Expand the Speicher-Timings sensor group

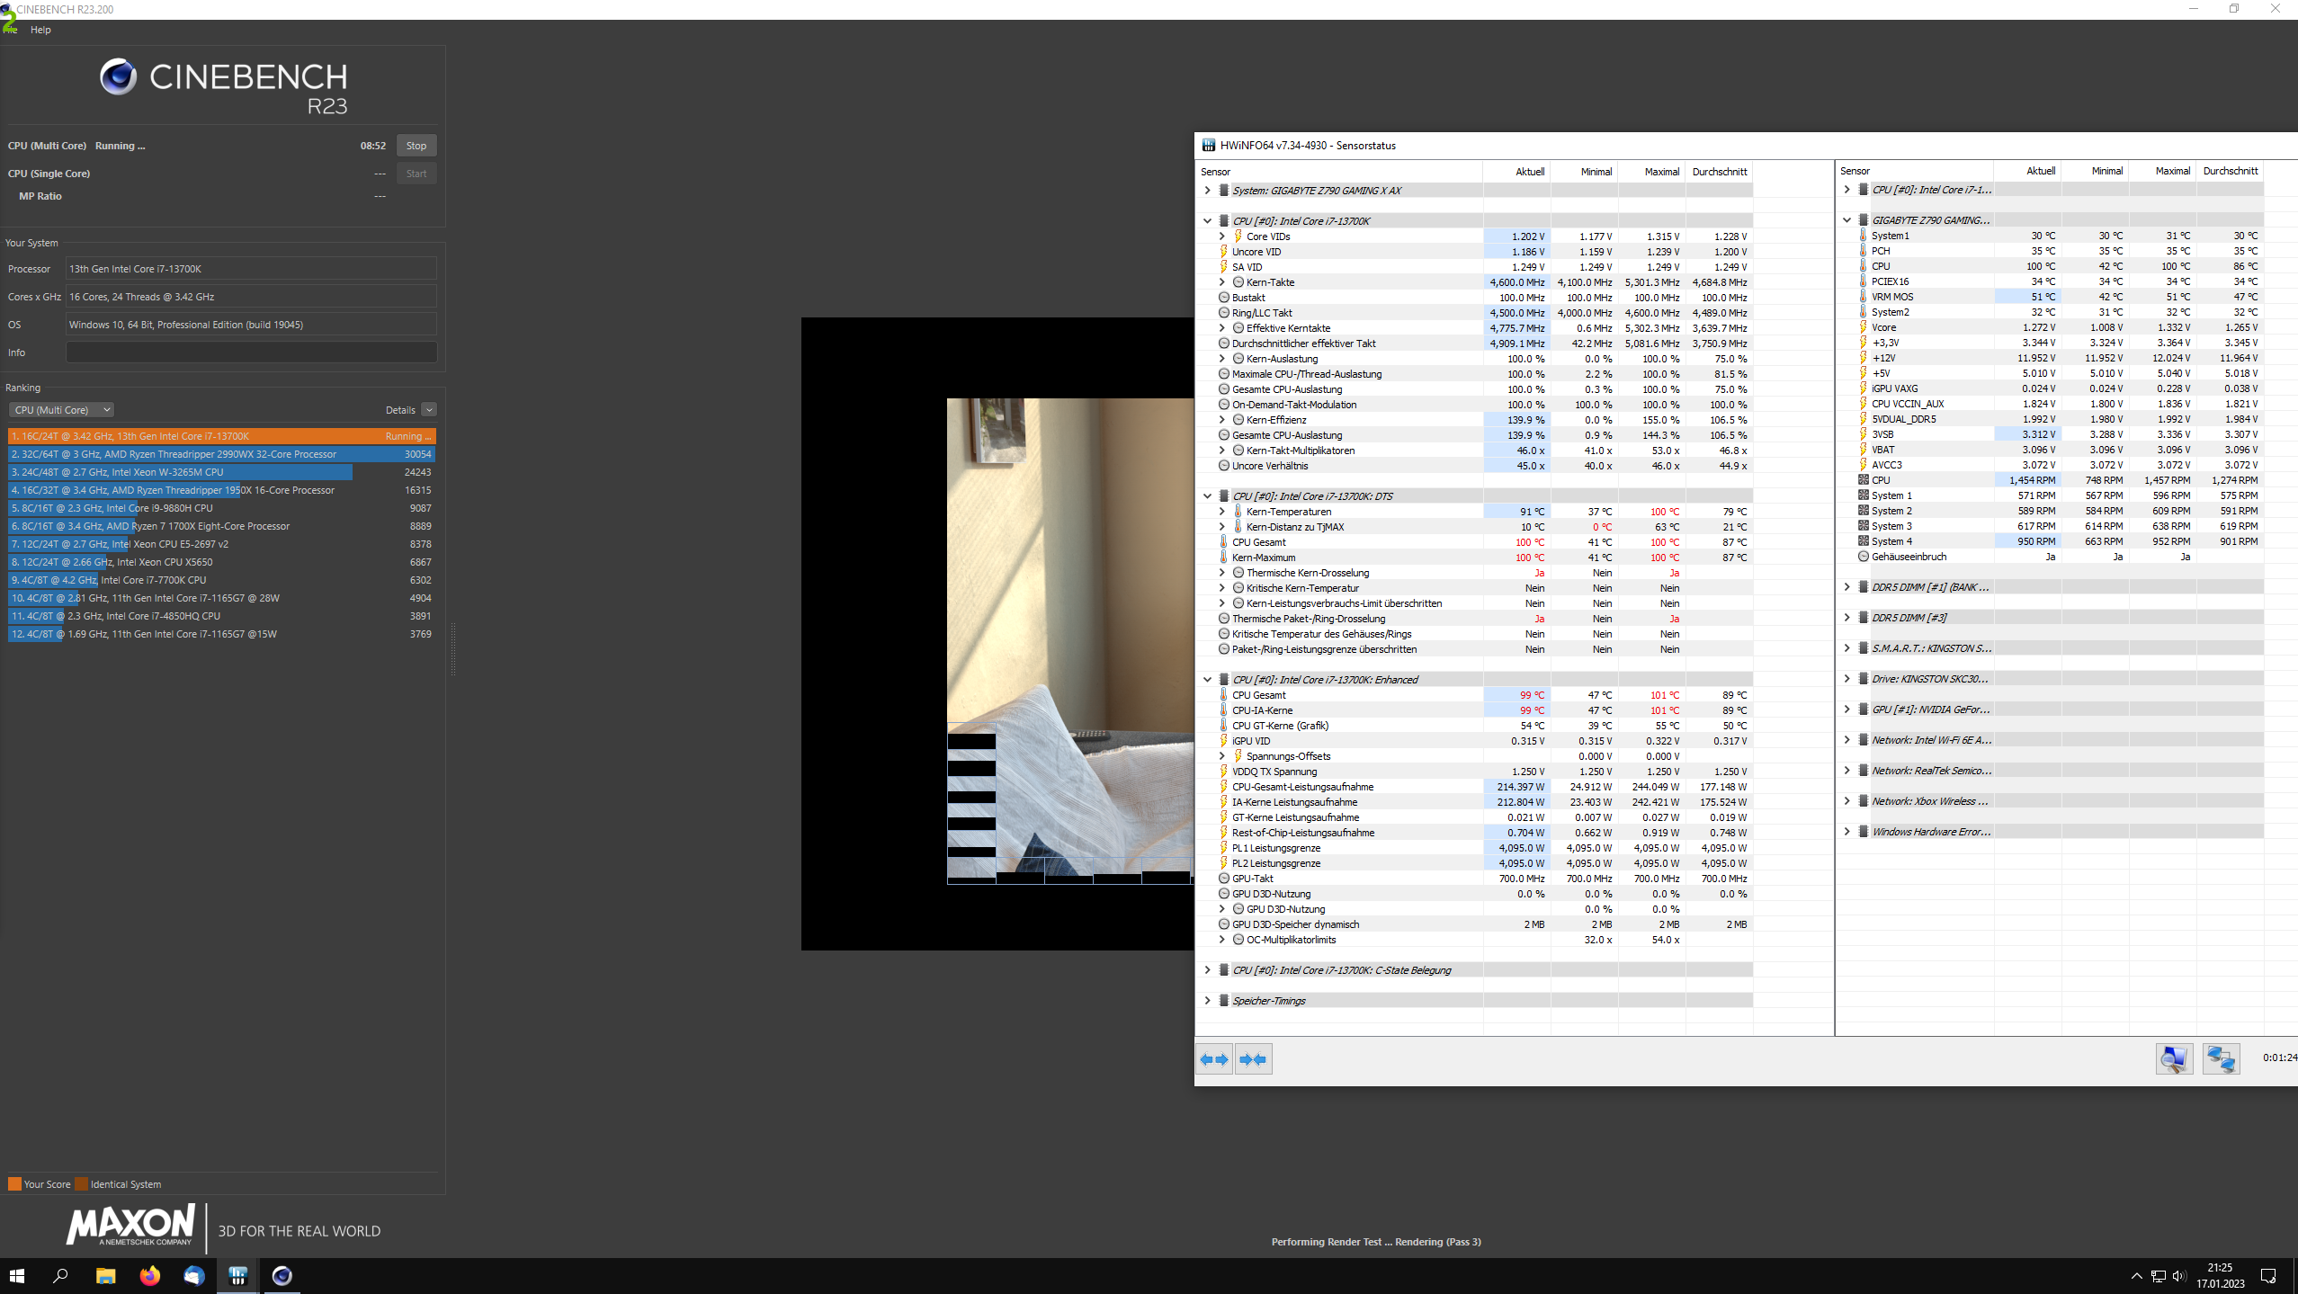coord(1207,1001)
